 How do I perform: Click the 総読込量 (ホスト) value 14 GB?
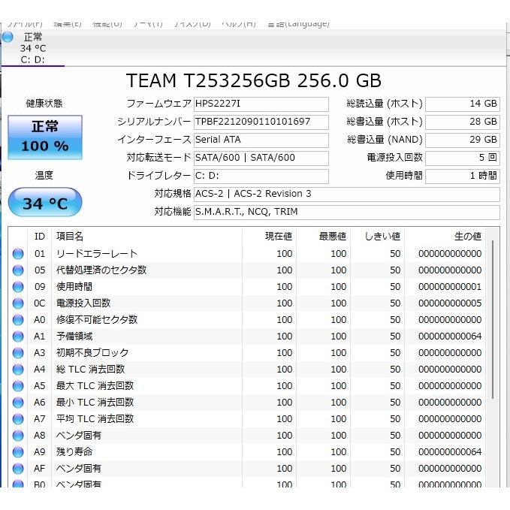point(462,104)
